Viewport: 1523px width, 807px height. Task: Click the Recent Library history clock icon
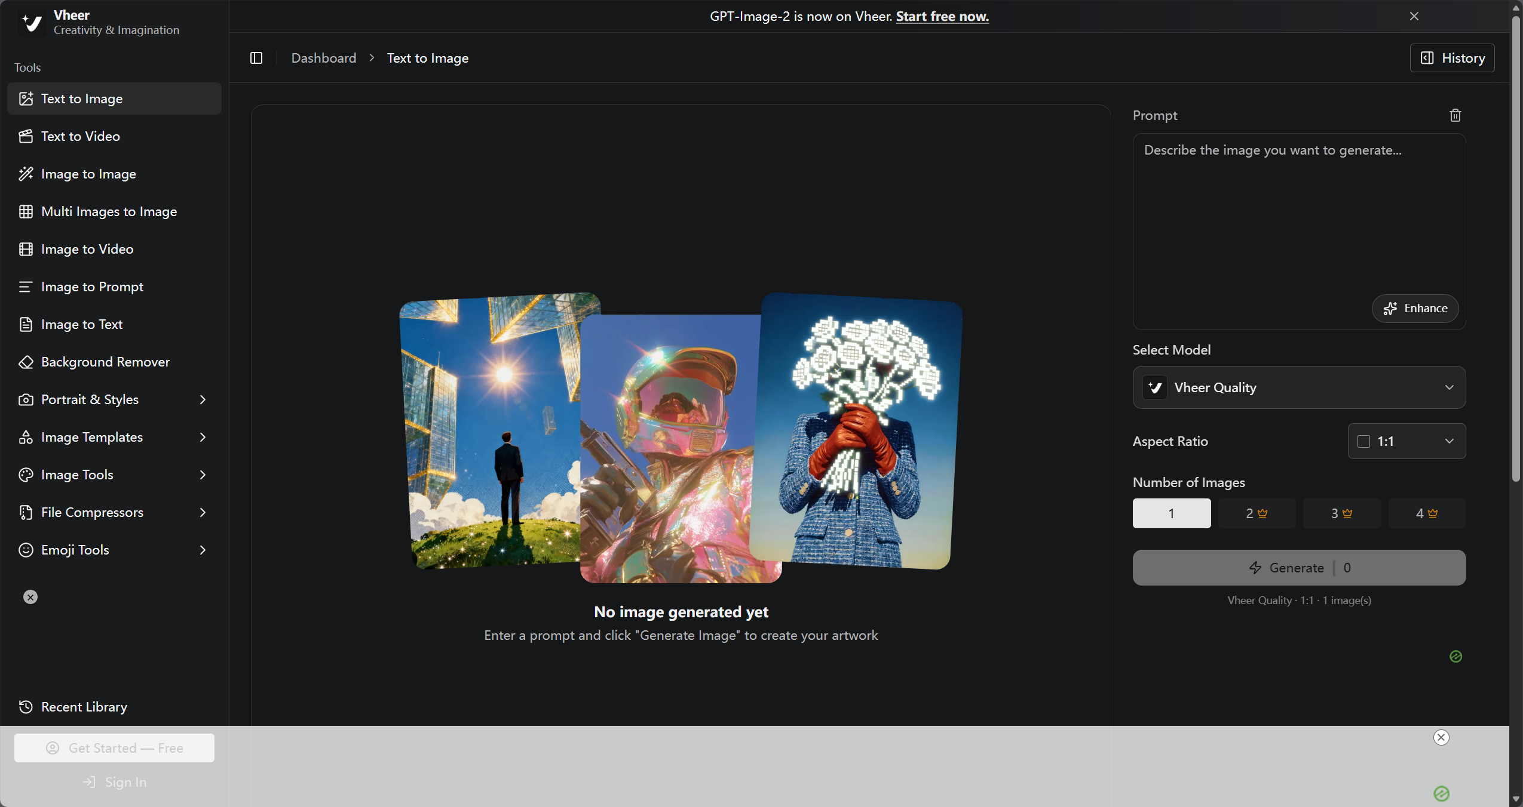pyautogui.click(x=26, y=707)
